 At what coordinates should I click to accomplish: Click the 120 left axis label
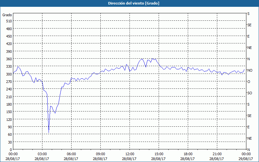tap(9, 120)
